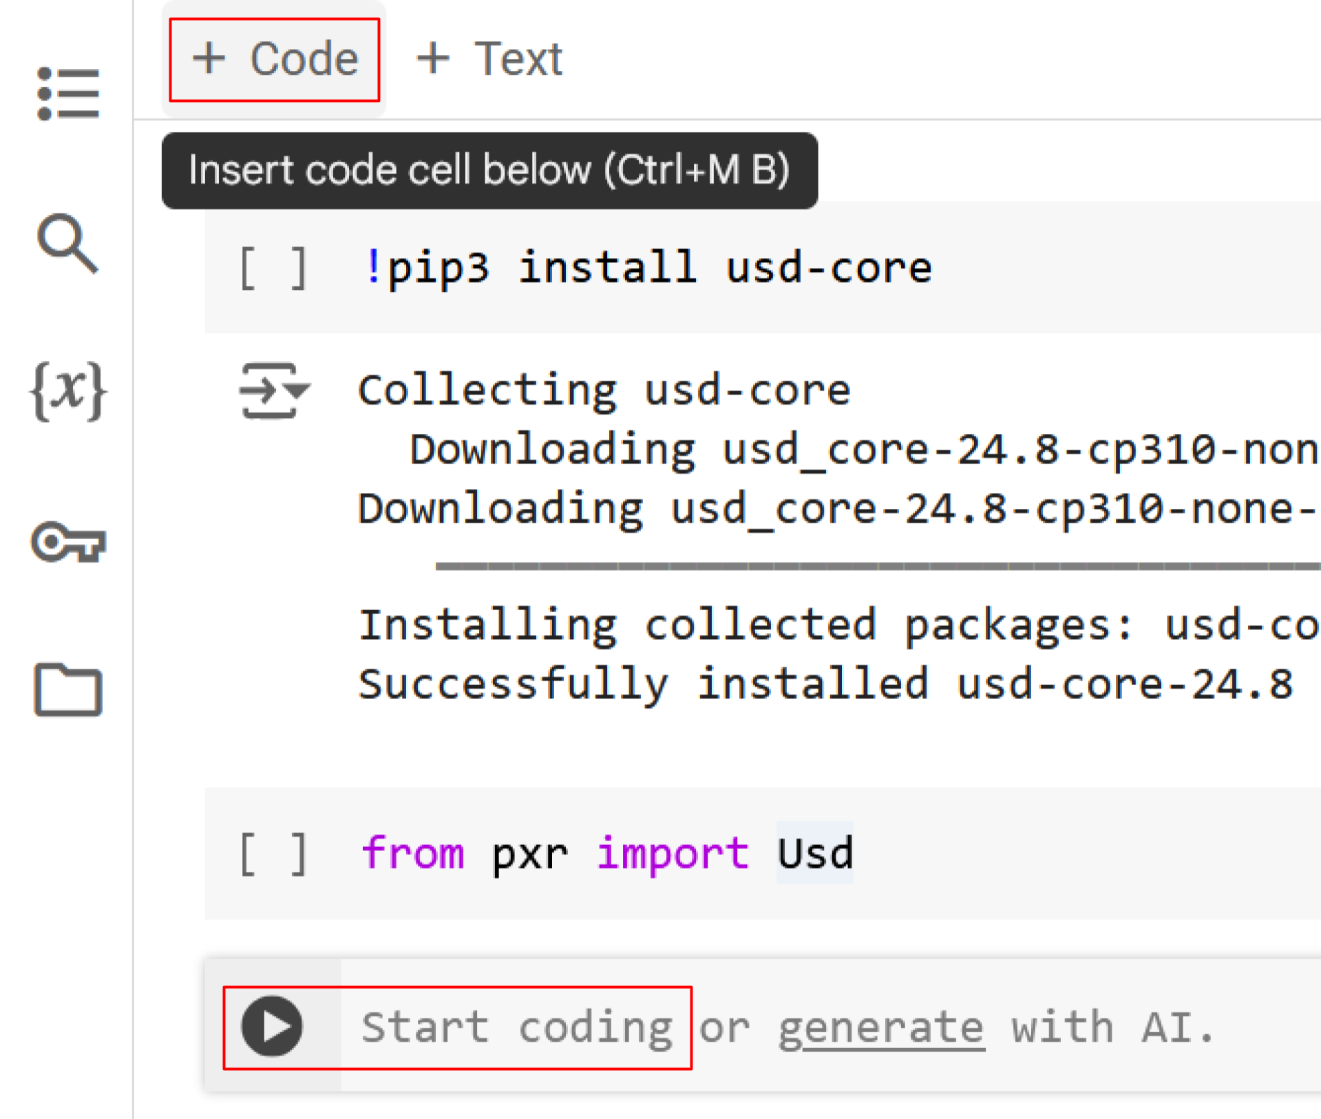Click inside the pip3 install usd-core code
The image size is (1321, 1119).
pyautogui.click(x=647, y=268)
